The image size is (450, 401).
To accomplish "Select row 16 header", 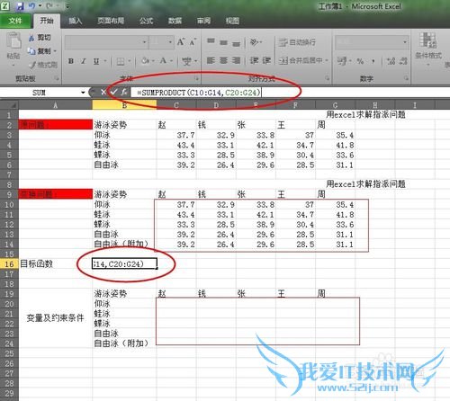I will (9, 264).
